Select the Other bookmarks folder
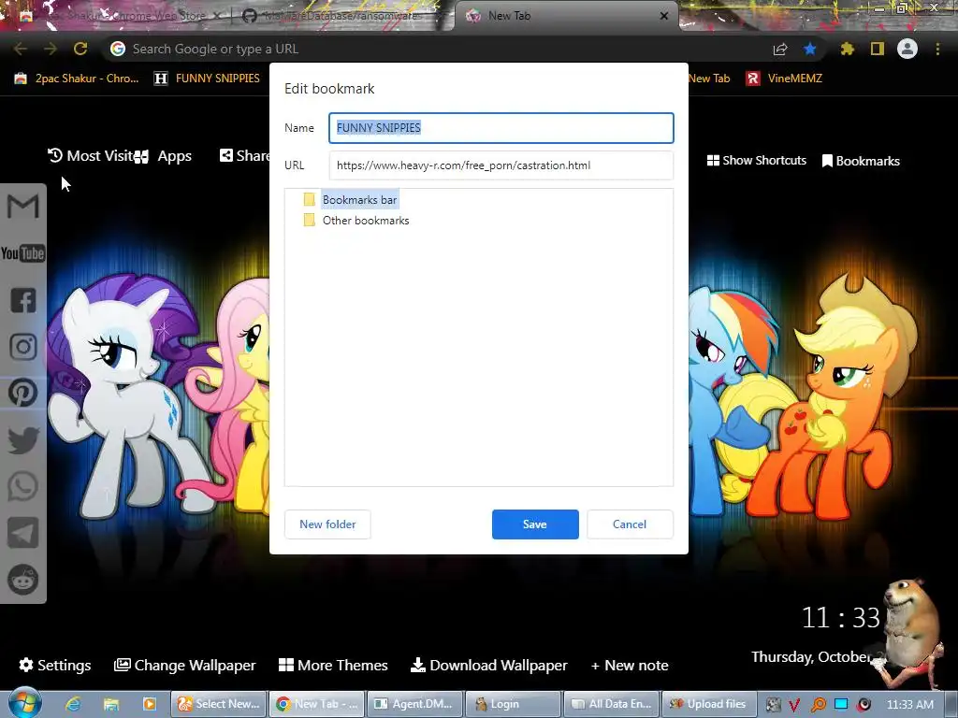Image resolution: width=958 pixels, height=718 pixels. (366, 221)
